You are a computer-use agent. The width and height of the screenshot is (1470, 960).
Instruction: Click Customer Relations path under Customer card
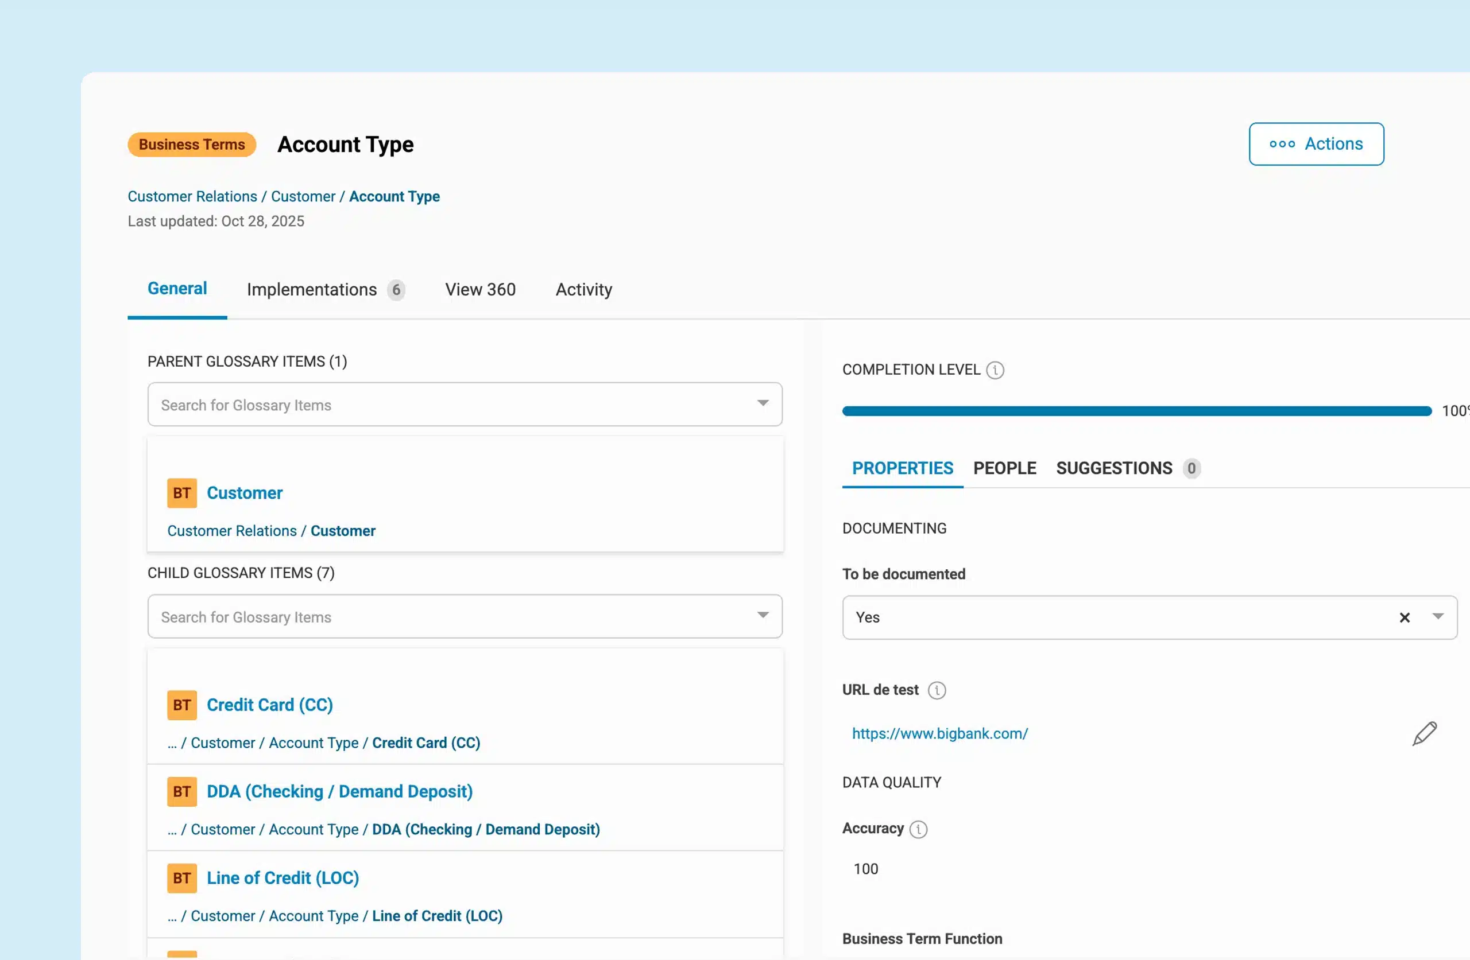[231, 531]
